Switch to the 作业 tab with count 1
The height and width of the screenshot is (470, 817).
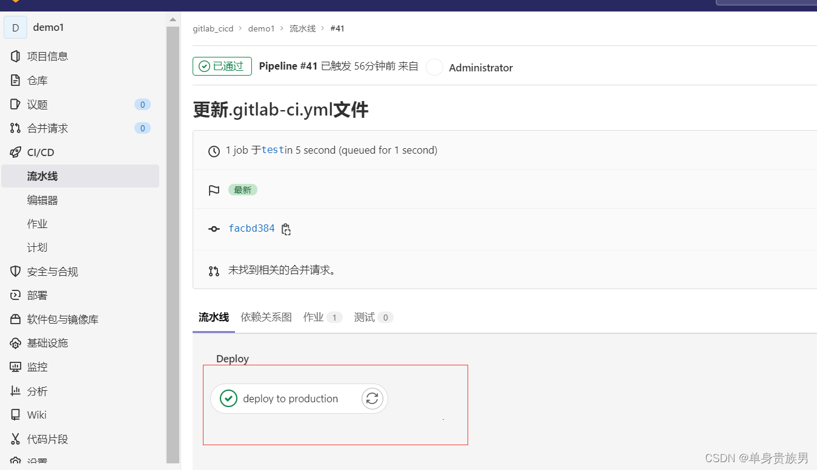pos(323,318)
